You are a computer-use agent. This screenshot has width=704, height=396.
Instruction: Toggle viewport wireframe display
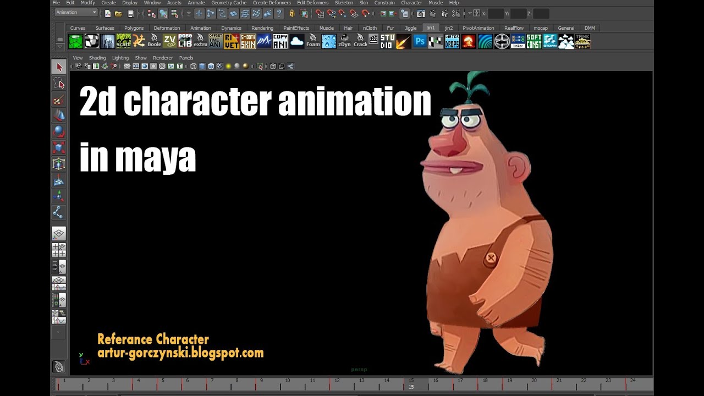pyautogui.click(x=193, y=67)
